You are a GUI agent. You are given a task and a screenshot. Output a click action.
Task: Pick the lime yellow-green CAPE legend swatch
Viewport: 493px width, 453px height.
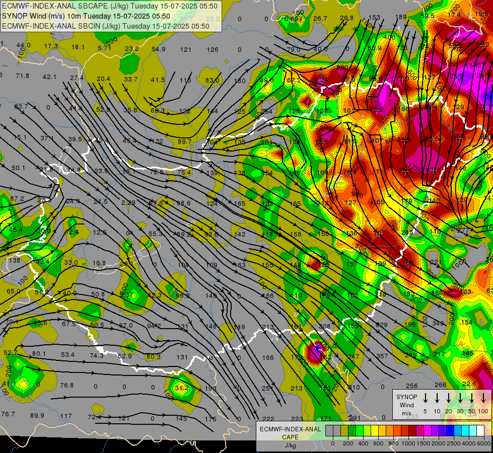367,431
